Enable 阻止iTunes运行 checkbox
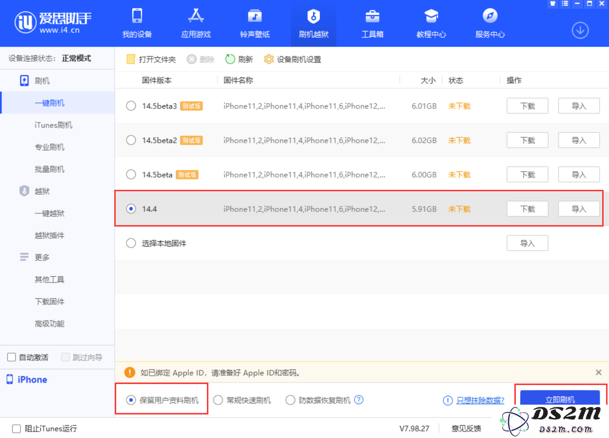The height and width of the screenshot is (438, 609). coord(17,429)
